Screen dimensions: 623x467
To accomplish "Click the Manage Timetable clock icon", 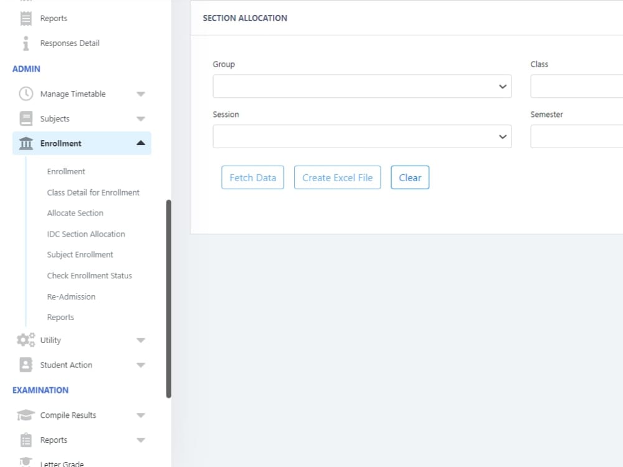I will [x=25, y=93].
